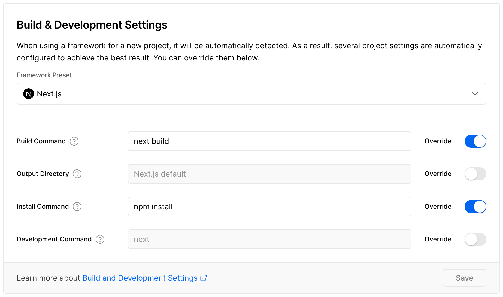Click the Development Command help icon

click(x=100, y=239)
